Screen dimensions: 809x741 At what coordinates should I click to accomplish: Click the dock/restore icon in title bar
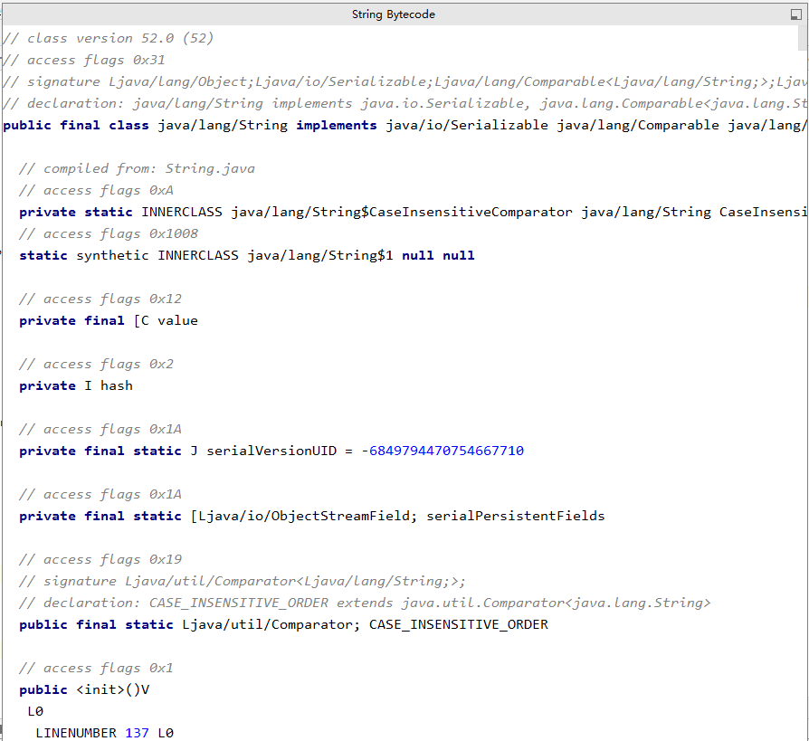pyautogui.click(x=795, y=14)
